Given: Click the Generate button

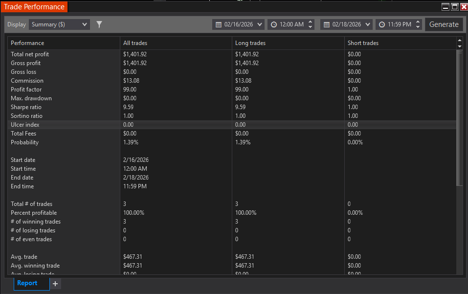Looking at the screenshot, I should [444, 24].
